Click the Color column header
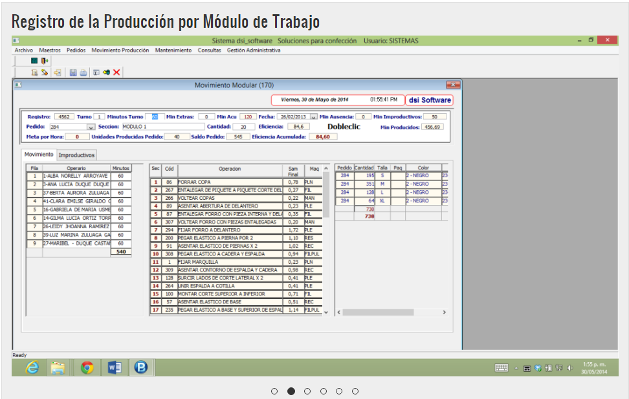629x399 pixels. (x=423, y=168)
